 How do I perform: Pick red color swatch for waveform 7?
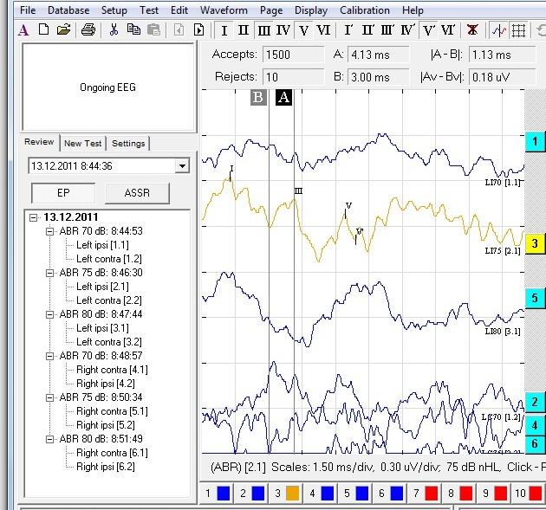pyautogui.click(x=431, y=494)
